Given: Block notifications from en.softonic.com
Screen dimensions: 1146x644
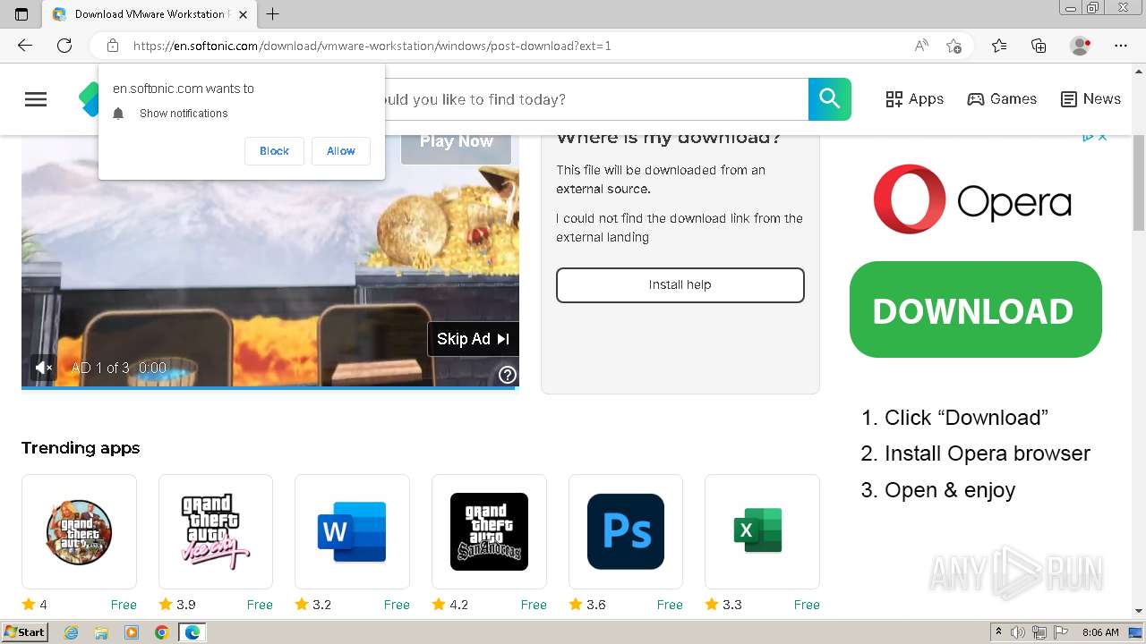Looking at the screenshot, I should click(x=274, y=151).
